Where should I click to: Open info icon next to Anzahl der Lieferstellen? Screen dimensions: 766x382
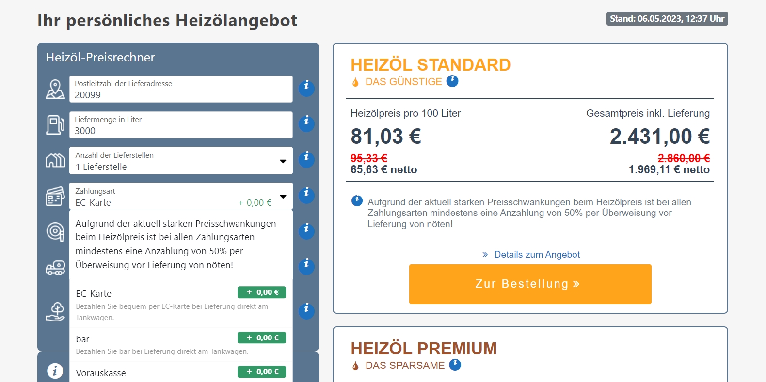[x=306, y=159]
